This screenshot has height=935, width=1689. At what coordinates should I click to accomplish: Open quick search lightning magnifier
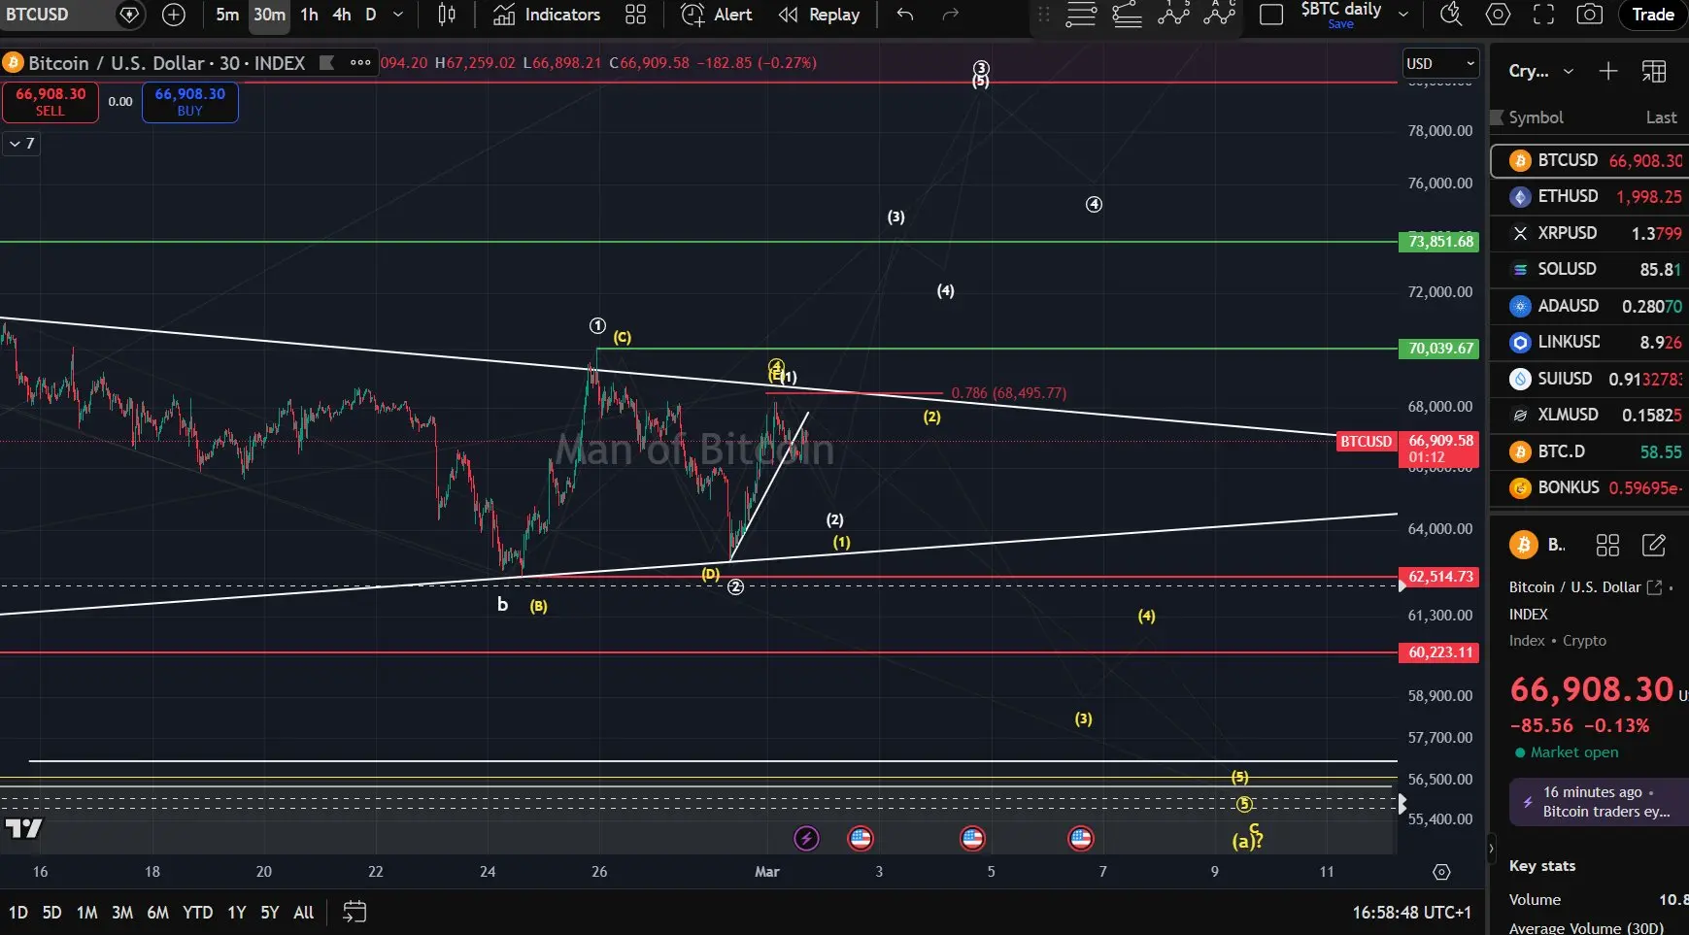coord(1451,15)
